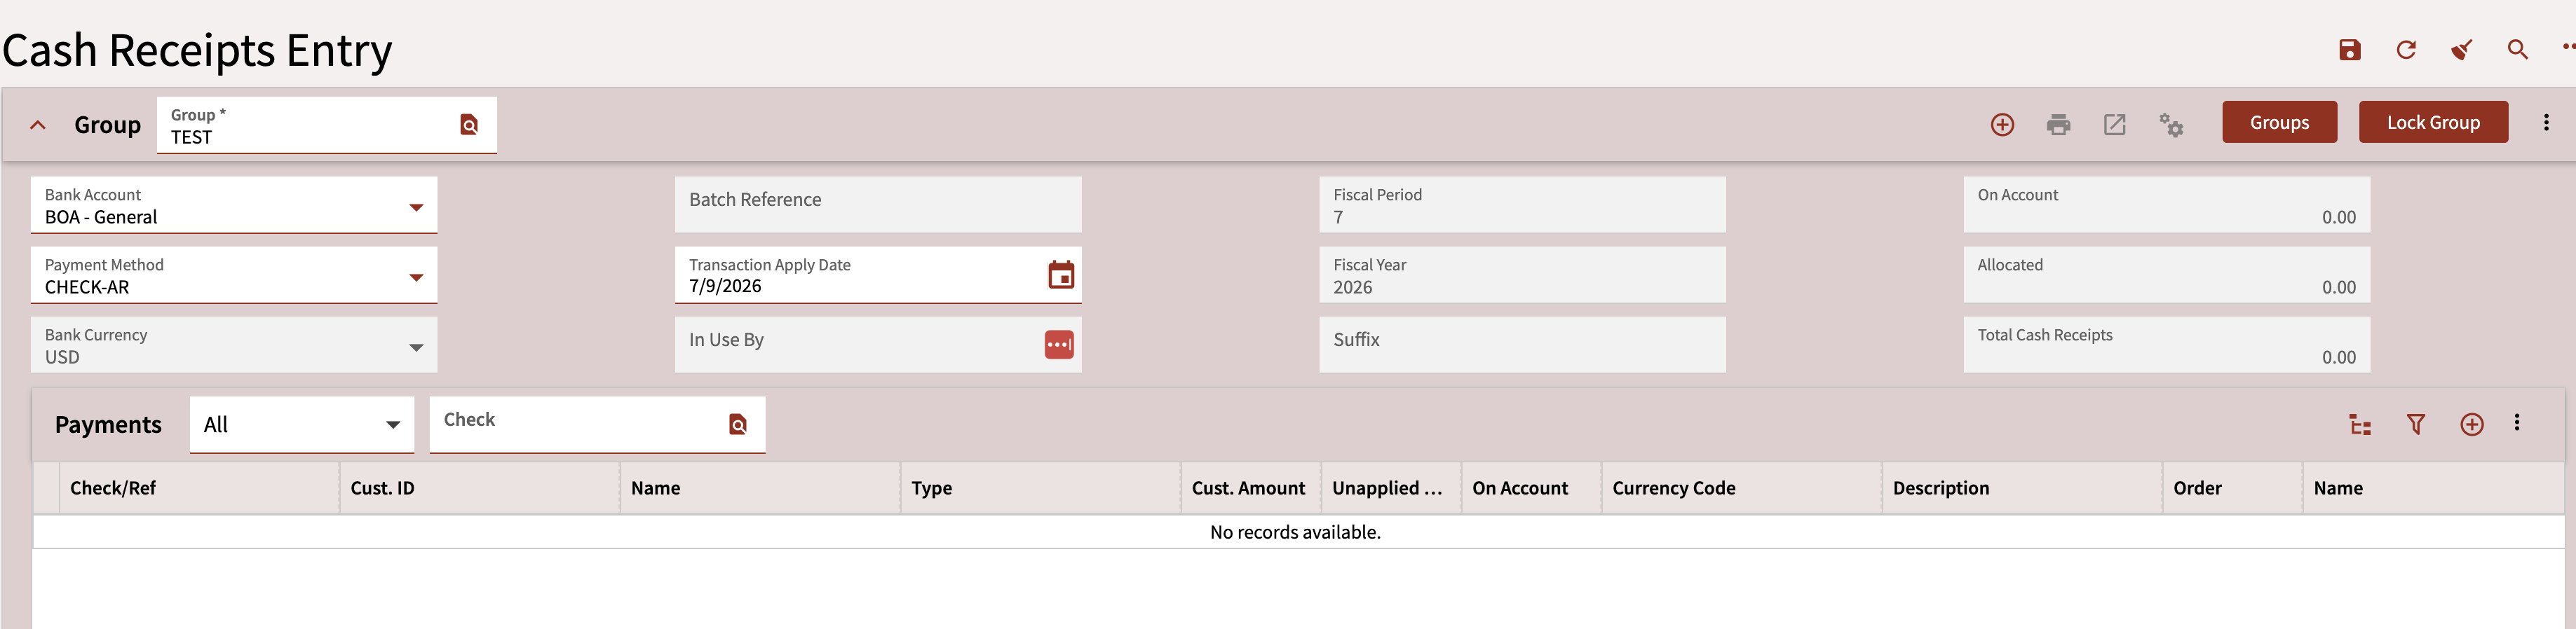This screenshot has height=629, width=2576.
Task: Click the Save icon in top toolbar
Action: [2349, 50]
